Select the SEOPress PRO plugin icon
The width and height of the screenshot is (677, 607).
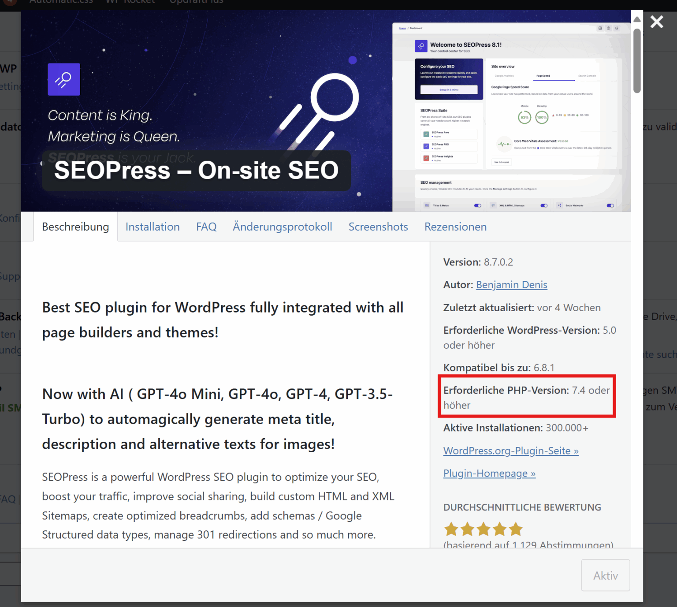pos(426,146)
